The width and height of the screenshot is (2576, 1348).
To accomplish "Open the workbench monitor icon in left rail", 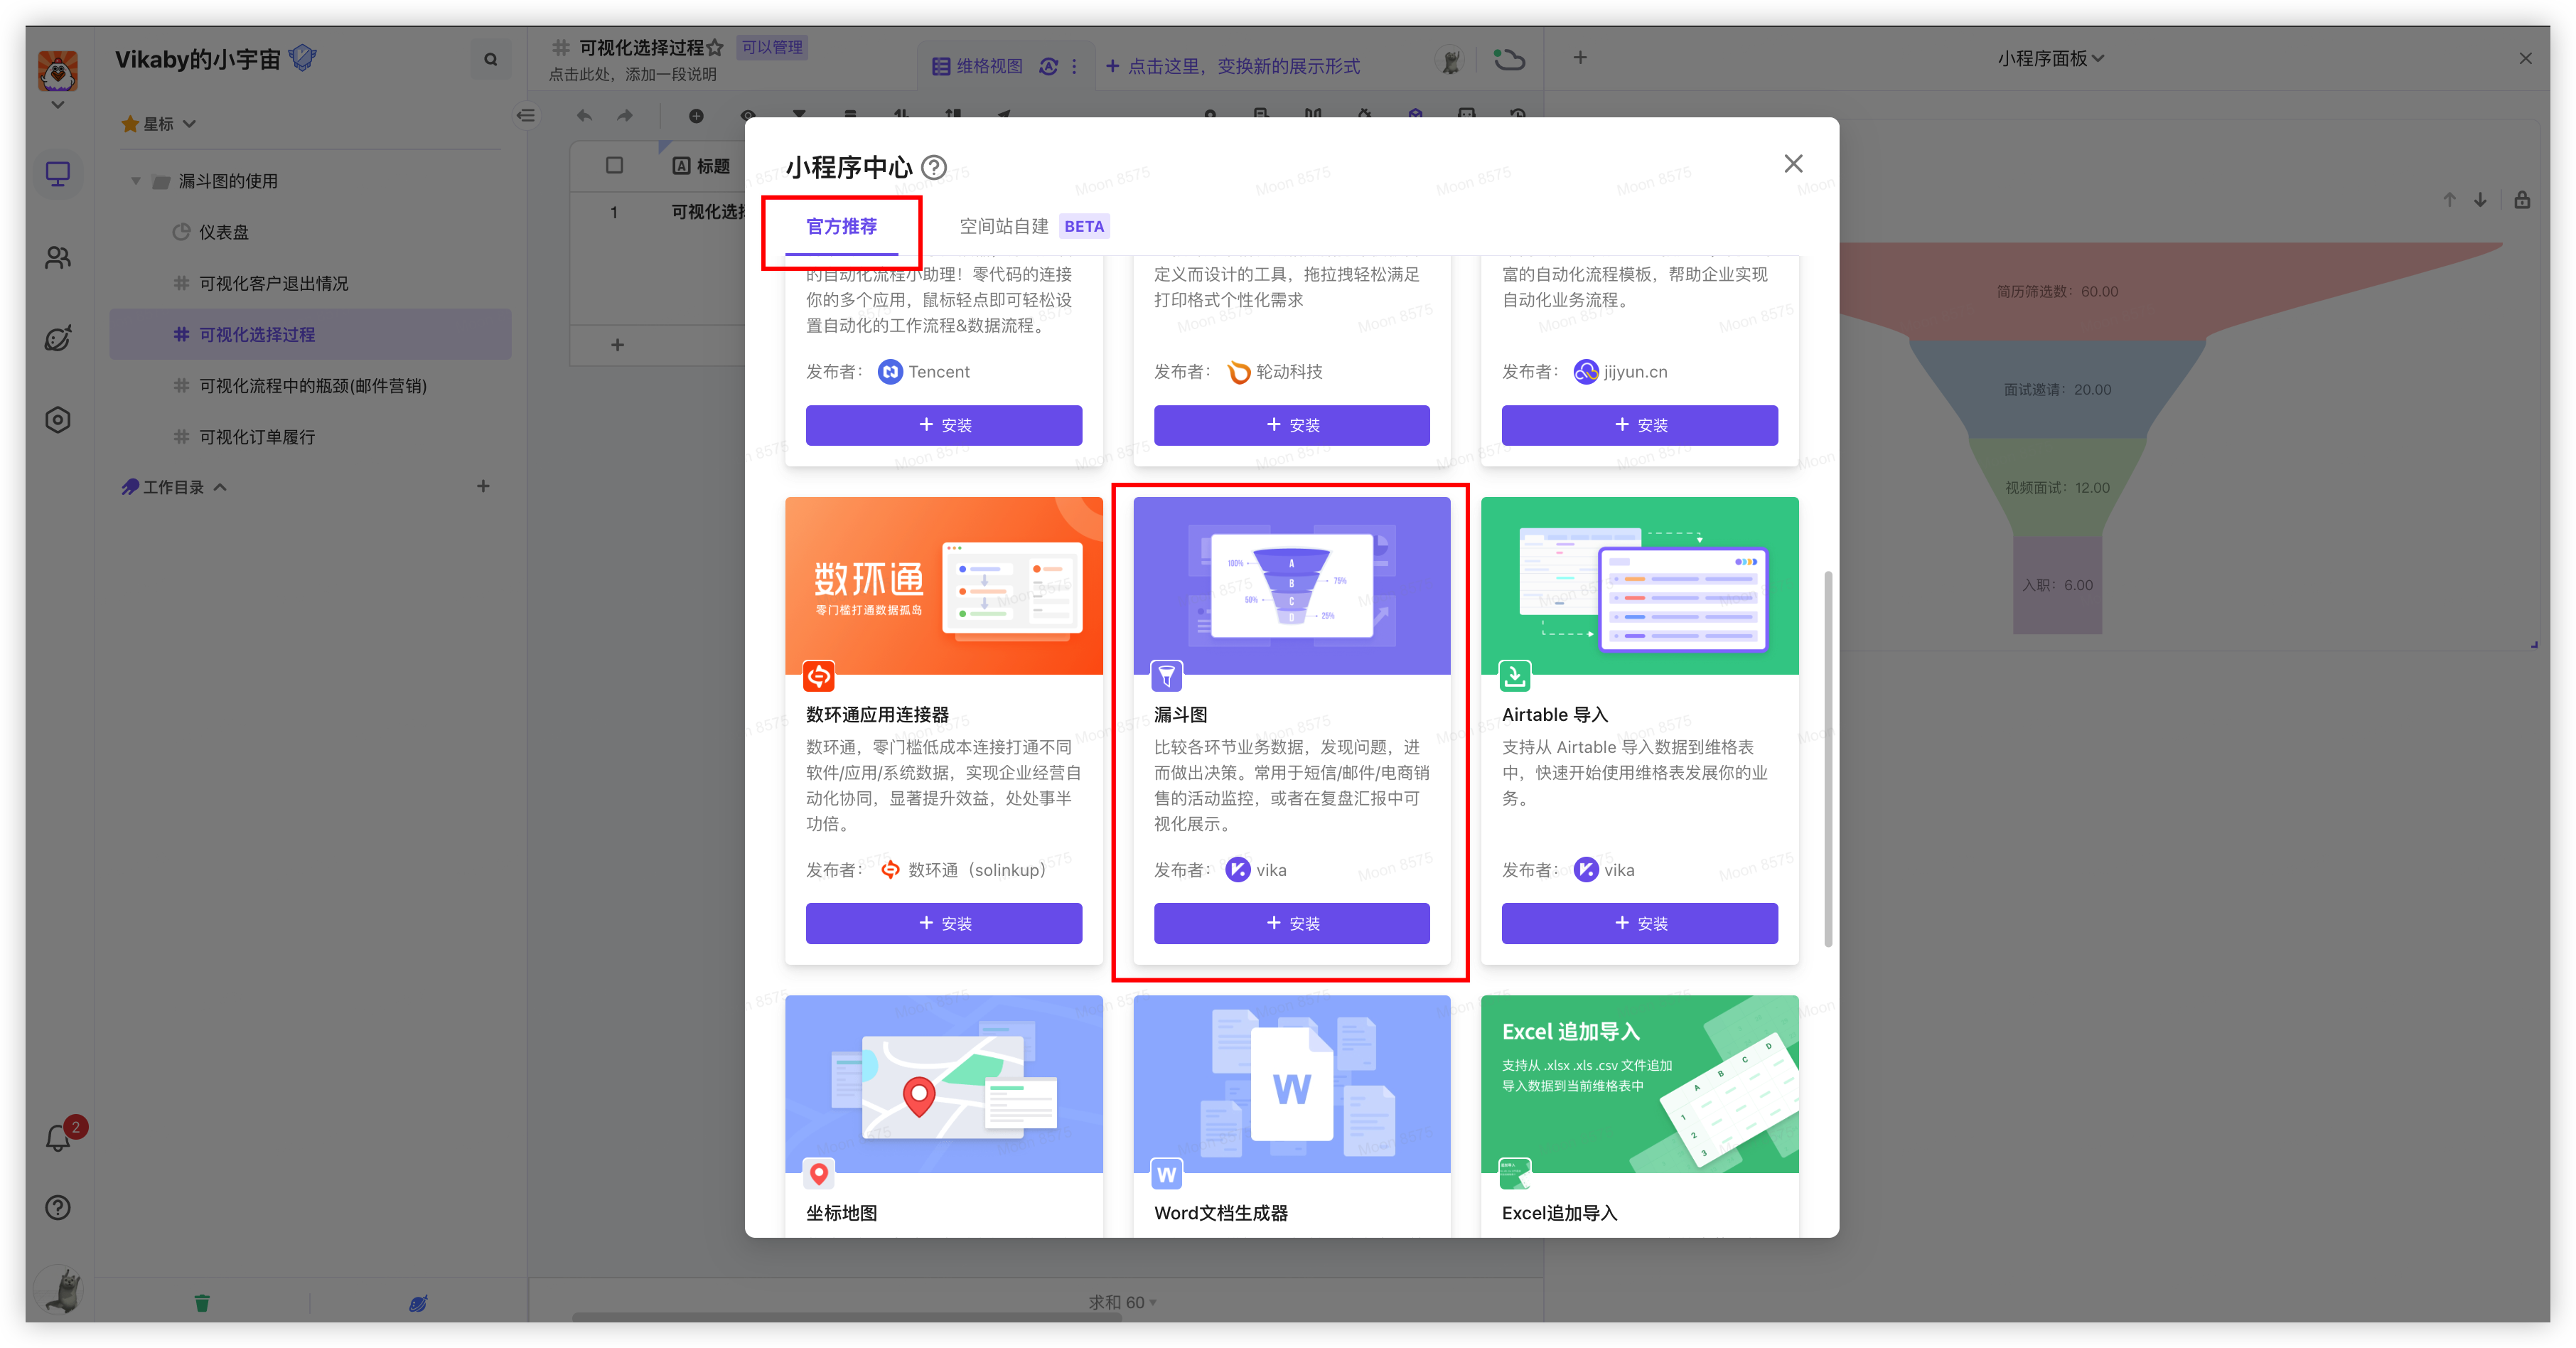I will pos(58,174).
